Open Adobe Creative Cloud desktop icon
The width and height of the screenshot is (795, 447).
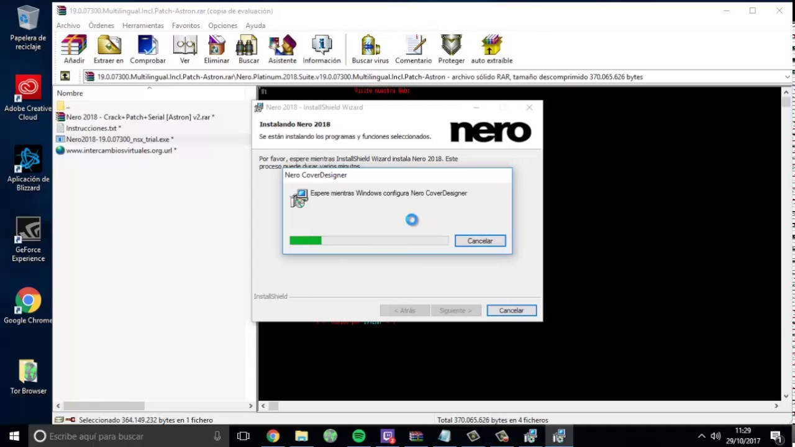coord(28,98)
